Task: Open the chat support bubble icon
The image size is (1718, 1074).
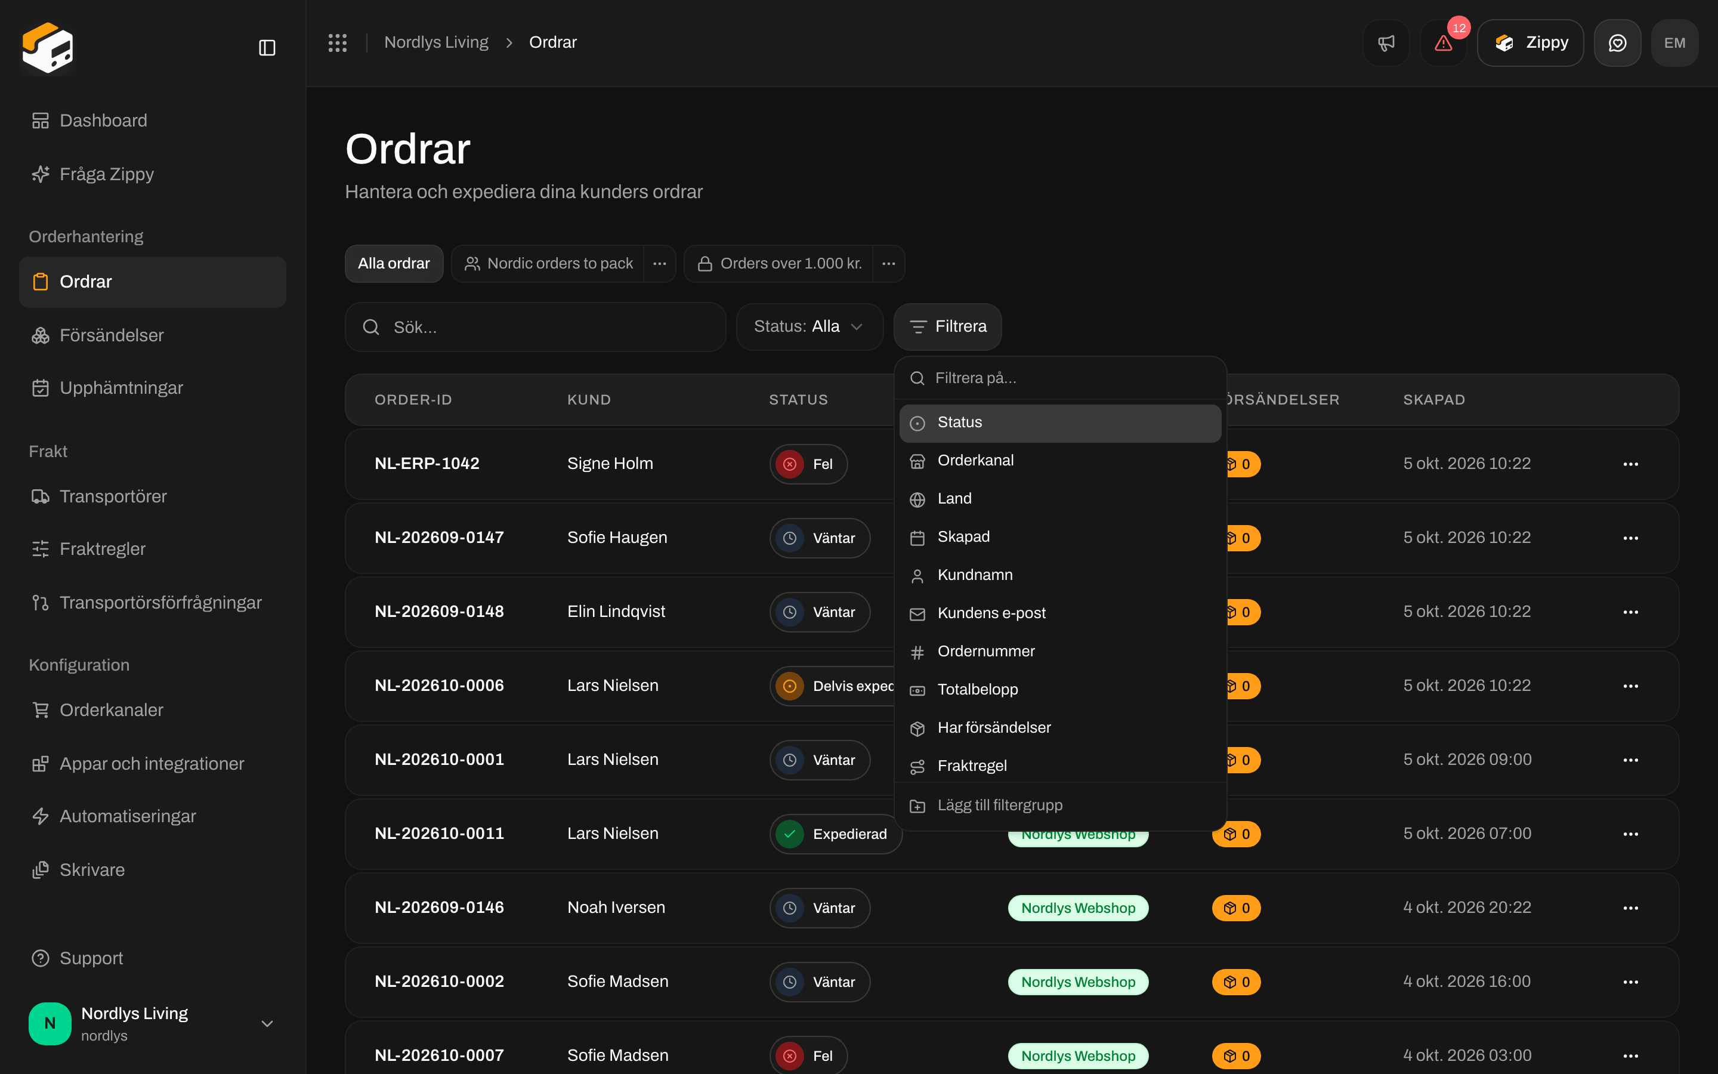Action: click(1617, 42)
